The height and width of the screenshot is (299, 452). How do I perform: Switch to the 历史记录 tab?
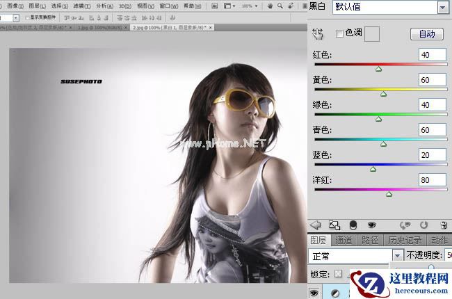[405, 240]
